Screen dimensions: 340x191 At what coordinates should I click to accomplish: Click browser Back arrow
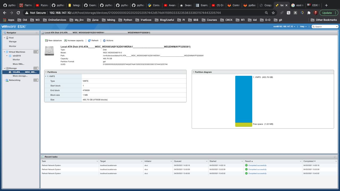point(5,13)
